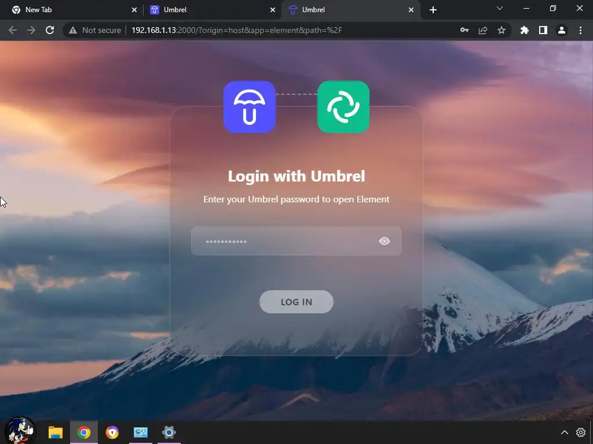Open the Sonic start button in taskbar
The width and height of the screenshot is (593, 444).
coord(20,431)
